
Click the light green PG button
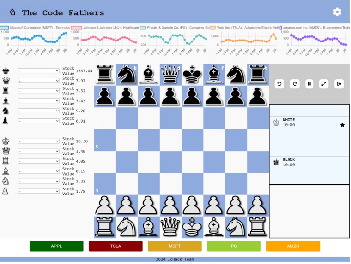[x=234, y=246]
